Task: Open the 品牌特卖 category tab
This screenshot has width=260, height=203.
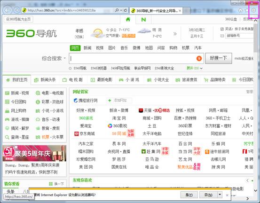Action: [x=215, y=80]
